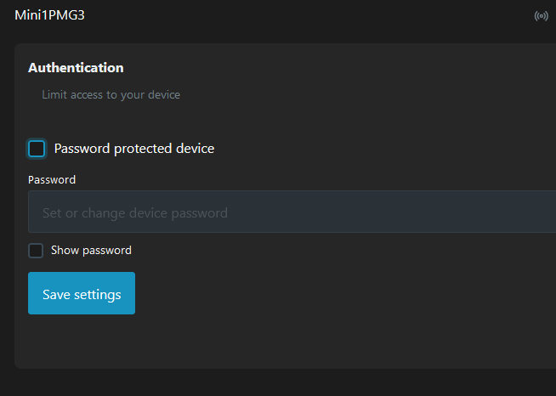This screenshot has width=556, height=396.
Task: Tick the Show password checkbox
Action: pos(36,251)
